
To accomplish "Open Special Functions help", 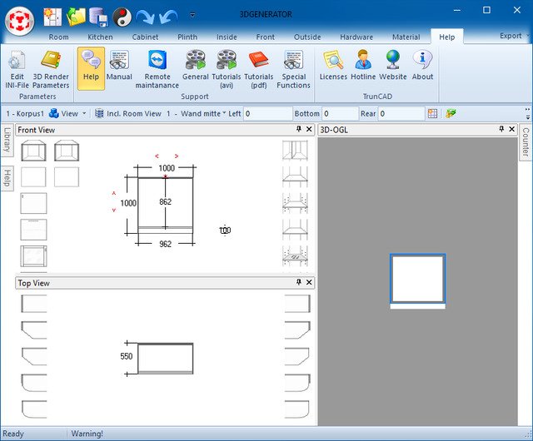I will (x=293, y=67).
